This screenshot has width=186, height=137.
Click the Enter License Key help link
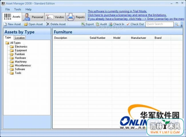136,19
